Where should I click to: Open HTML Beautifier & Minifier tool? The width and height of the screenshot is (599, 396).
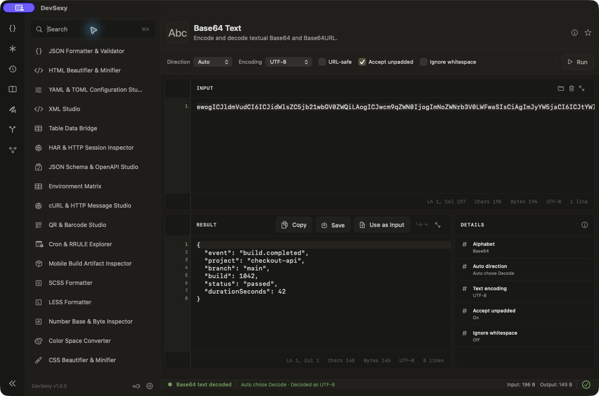[92, 71]
